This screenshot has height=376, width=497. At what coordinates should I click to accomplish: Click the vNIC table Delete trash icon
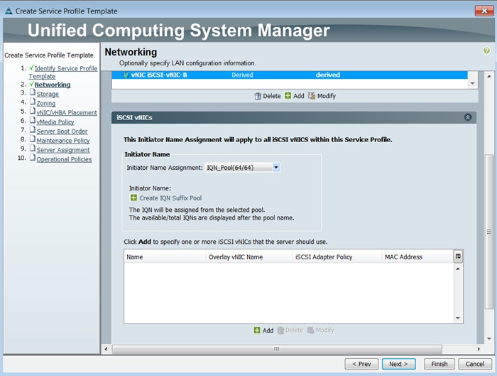258,96
